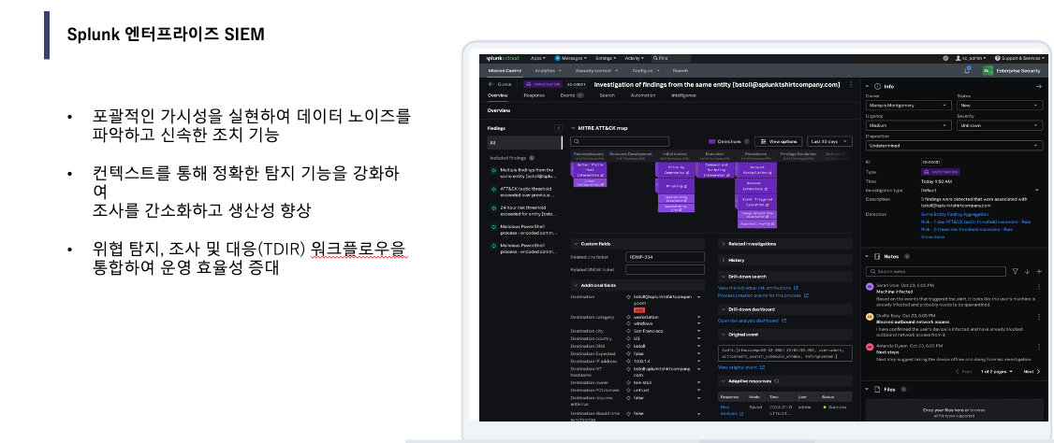The height and width of the screenshot is (443, 1054).
Task: Open the Last 30 days dropdown
Action: (830, 141)
